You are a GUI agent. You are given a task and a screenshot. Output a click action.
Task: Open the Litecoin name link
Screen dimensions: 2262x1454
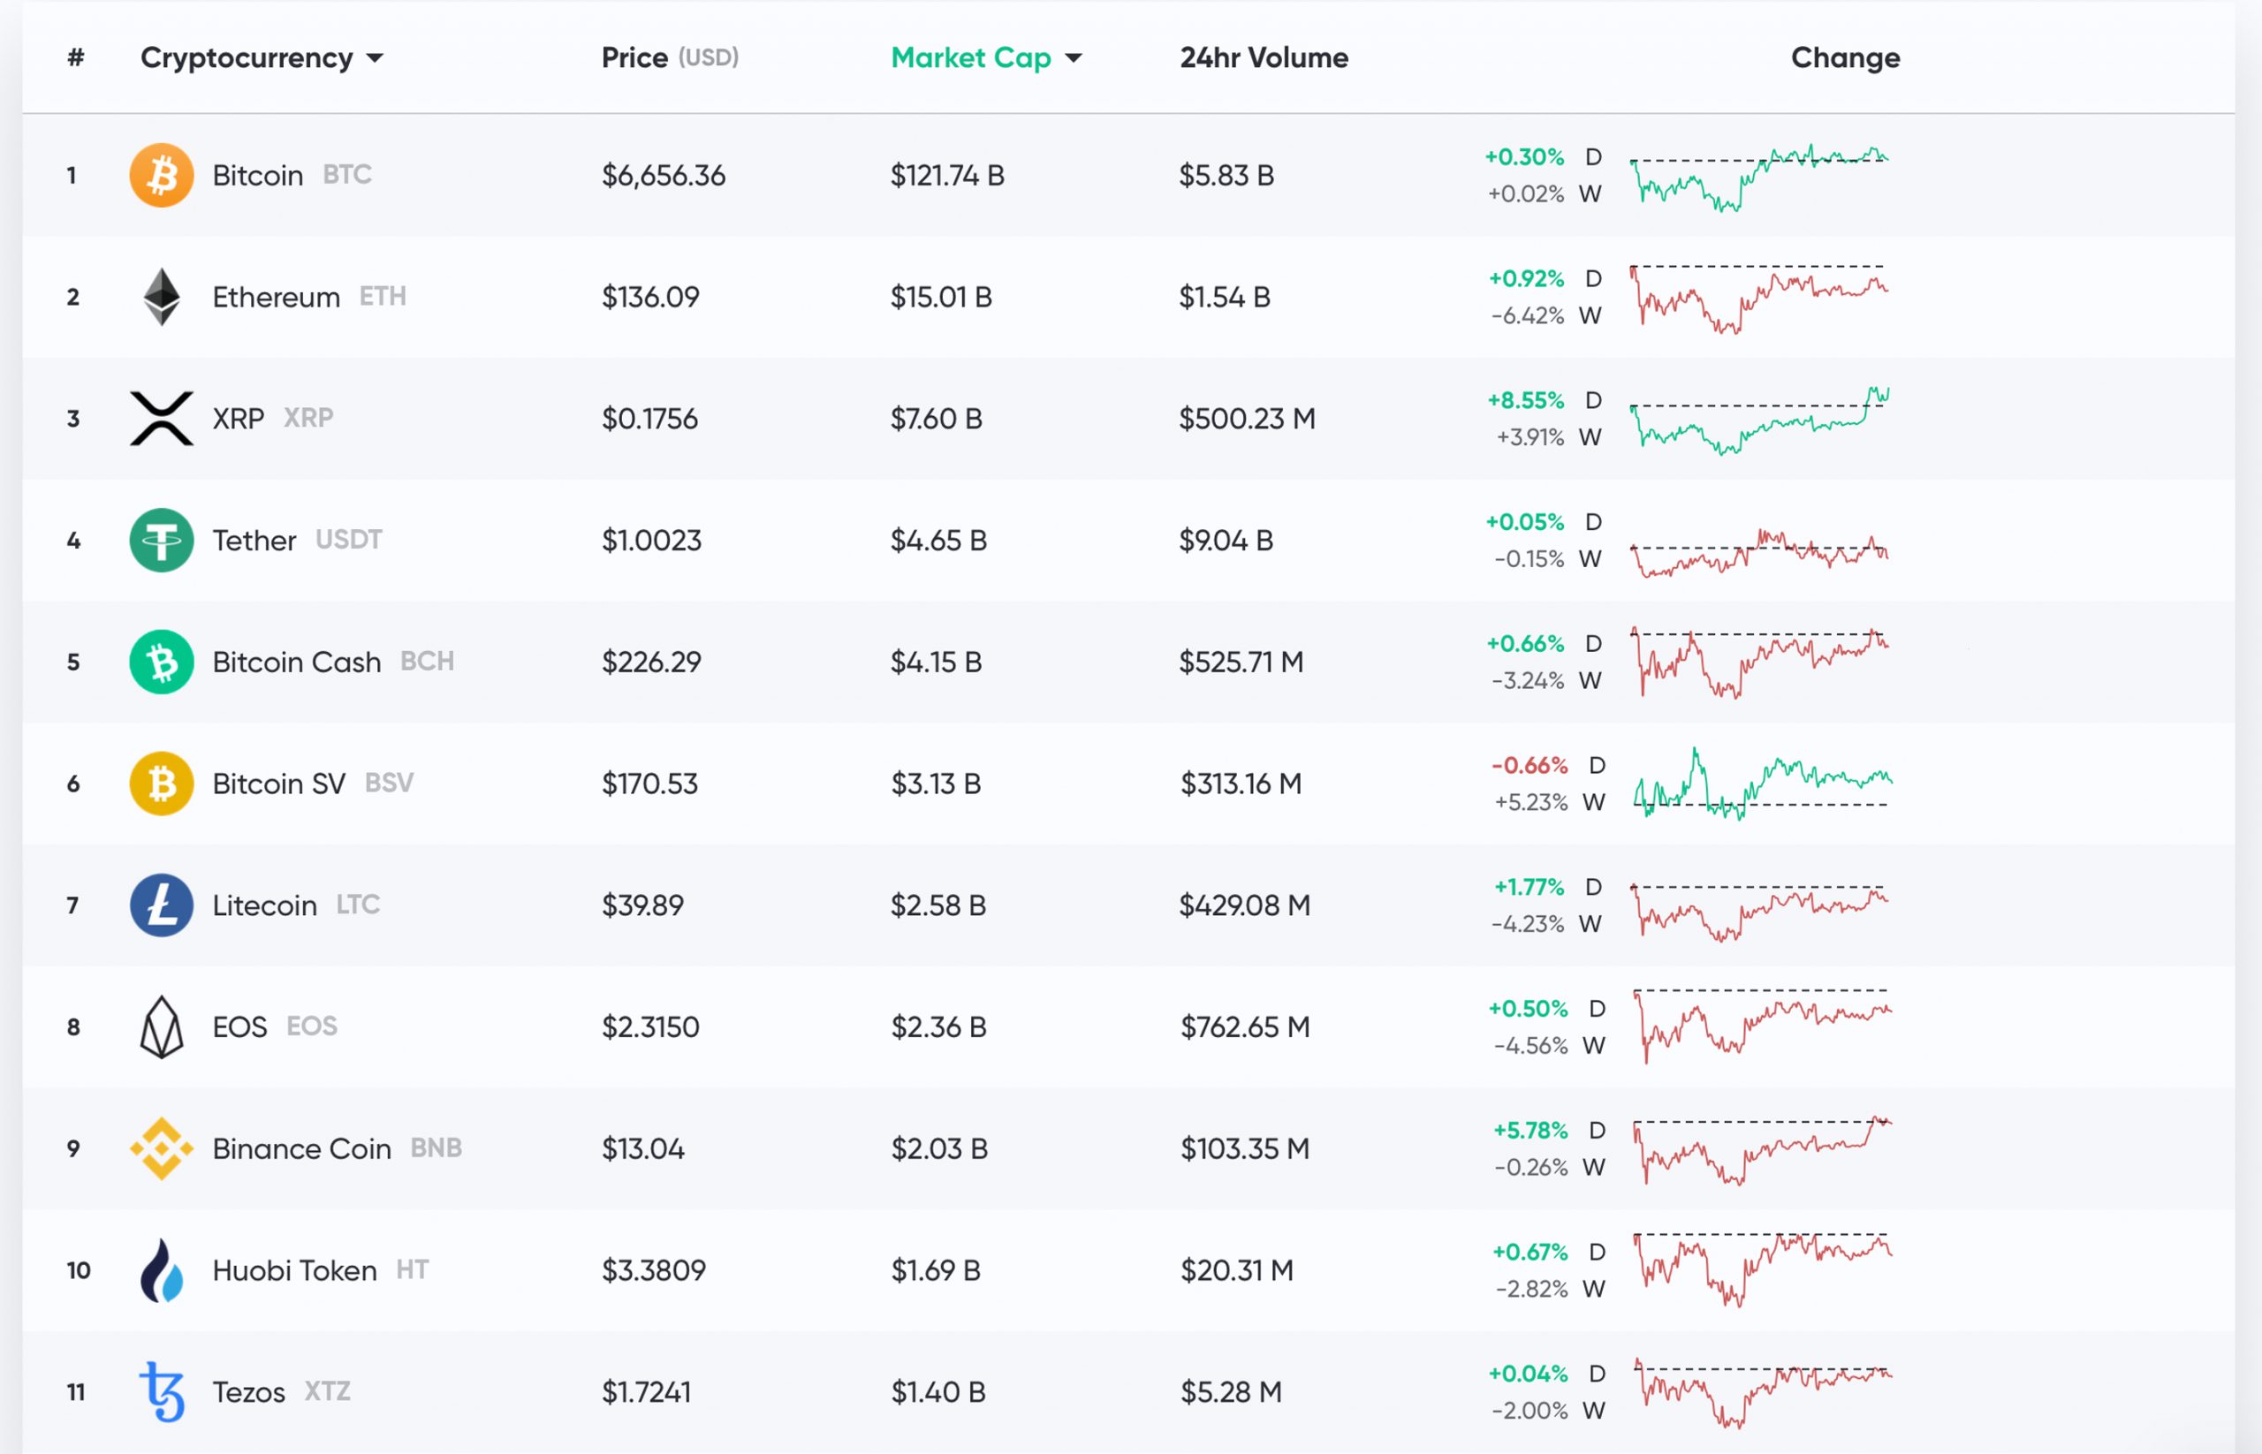point(264,905)
